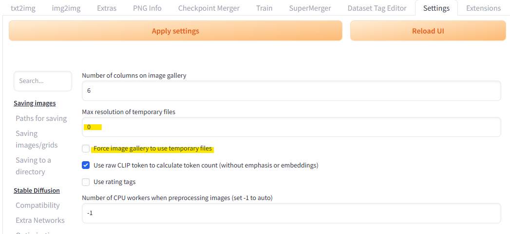
Task: Click the settings Search field
Action: click(43, 81)
